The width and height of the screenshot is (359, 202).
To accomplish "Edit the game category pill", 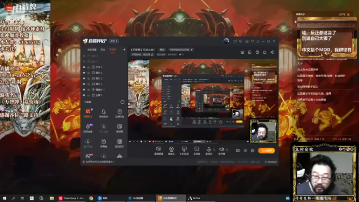I will tap(142, 55).
